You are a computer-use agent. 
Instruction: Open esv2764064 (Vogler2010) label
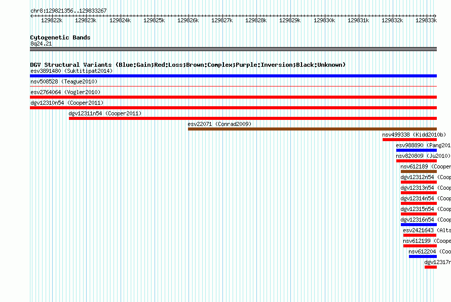point(65,92)
